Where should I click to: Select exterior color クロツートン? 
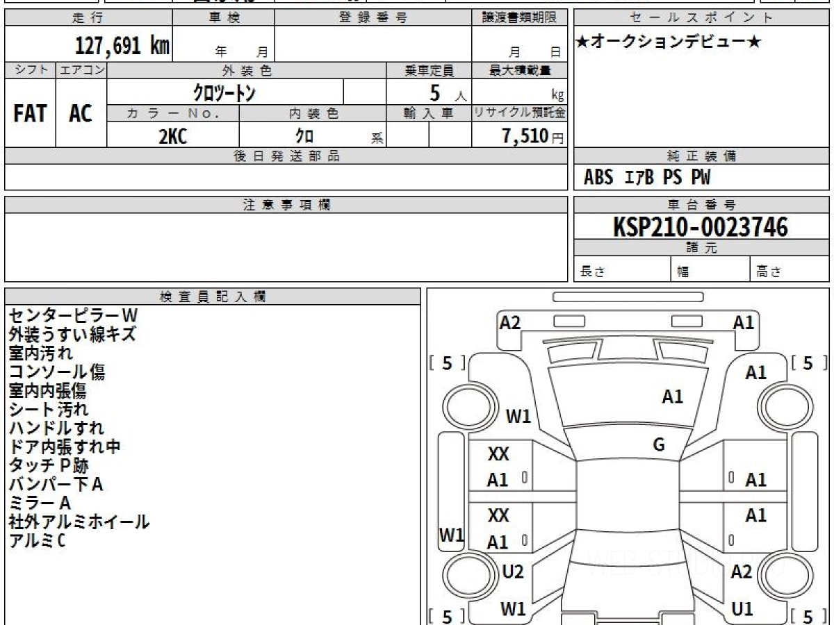point(224,93)
